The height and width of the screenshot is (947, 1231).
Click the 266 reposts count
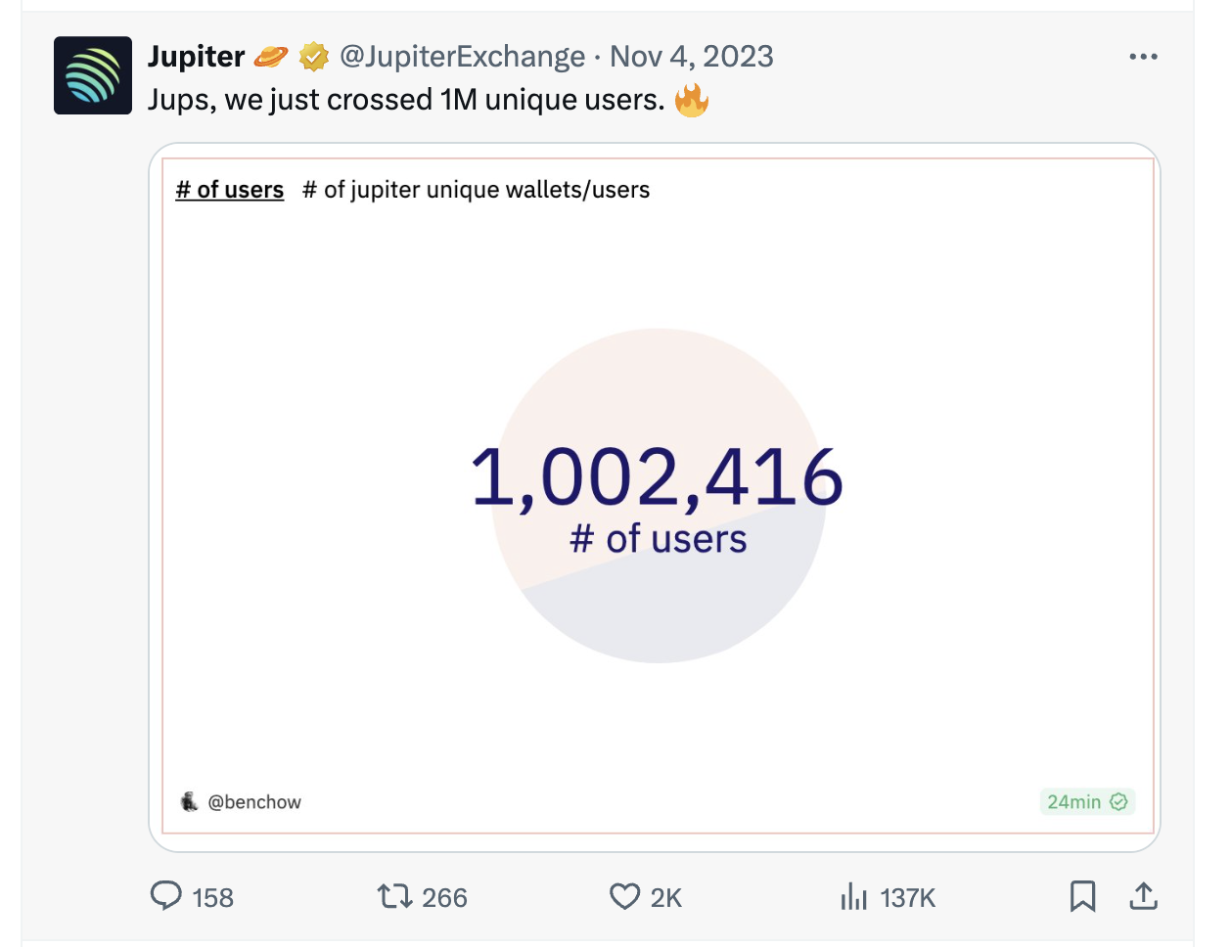pos(444,897)
